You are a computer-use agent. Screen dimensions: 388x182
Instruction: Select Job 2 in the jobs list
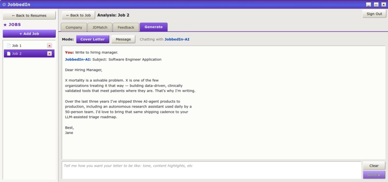point(29,54)
